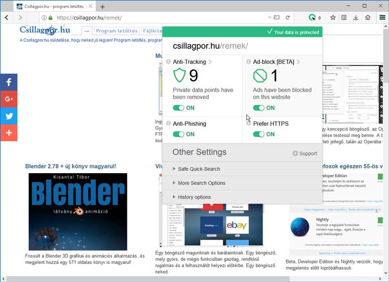Disable the Prefer HTTPS toggle
The height and width of the screenshot is (282, 389).
coord(258,134)
